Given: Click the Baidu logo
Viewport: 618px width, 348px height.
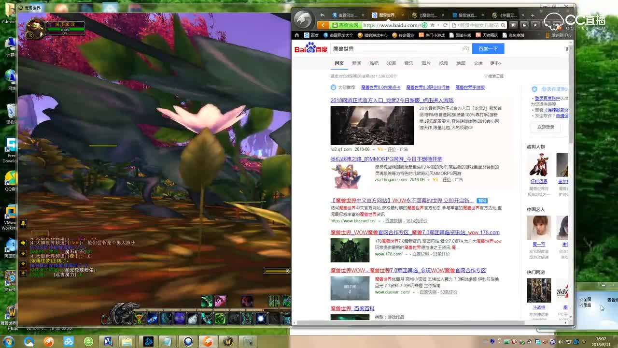Looking at the screenshot, I should tap(311, 48).
